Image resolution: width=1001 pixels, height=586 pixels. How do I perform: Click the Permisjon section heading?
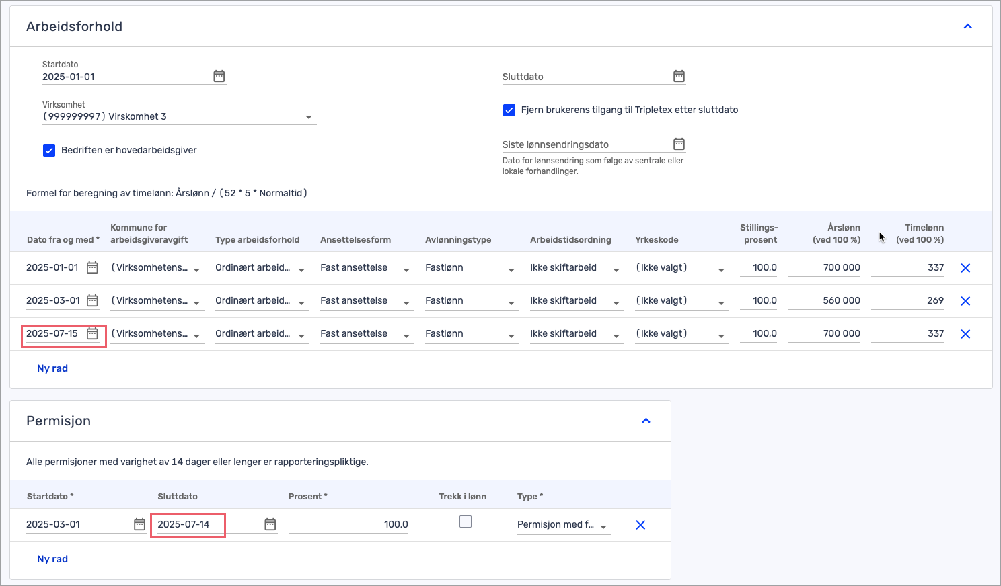pos(59,421)
